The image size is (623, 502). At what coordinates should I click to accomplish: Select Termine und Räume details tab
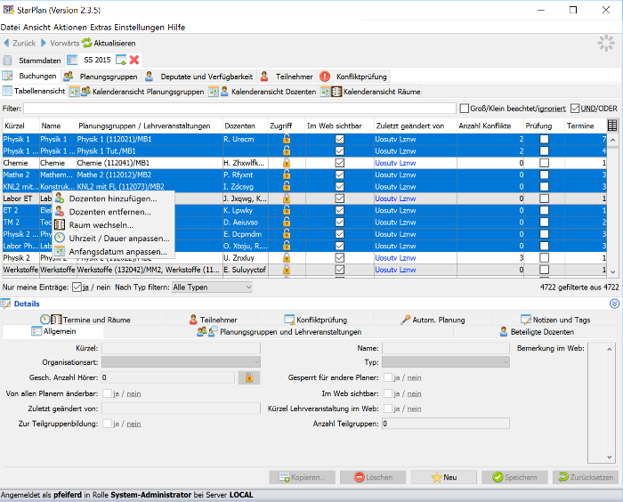point(85,320)
